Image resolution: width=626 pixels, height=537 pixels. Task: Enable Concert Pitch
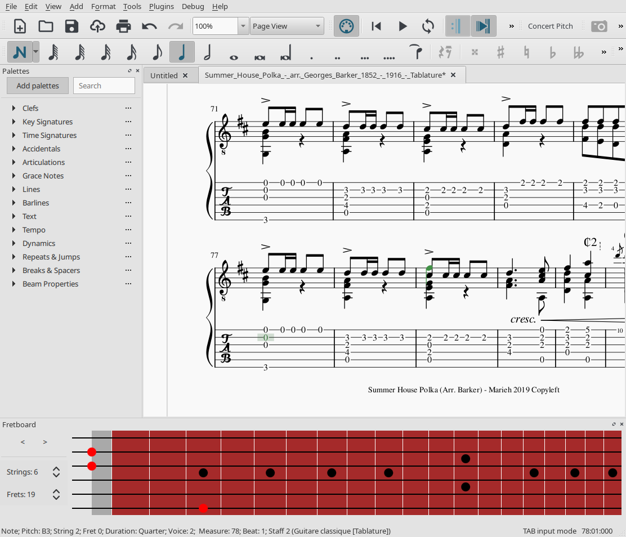551,26
